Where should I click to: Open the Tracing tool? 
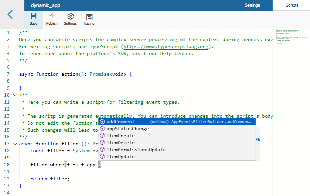tap(89, 17)
